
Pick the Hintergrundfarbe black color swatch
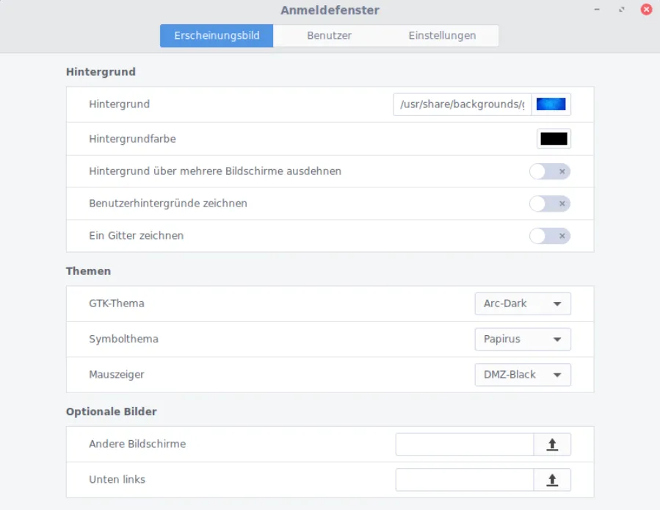pyautogui.click(x=554, y=139)
